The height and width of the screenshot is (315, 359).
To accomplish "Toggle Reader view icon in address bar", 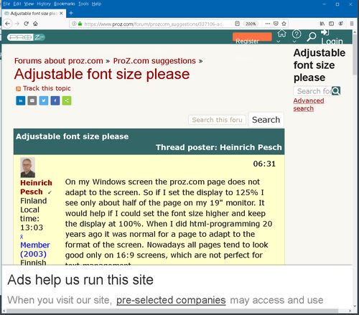I will tap(237, 24).
